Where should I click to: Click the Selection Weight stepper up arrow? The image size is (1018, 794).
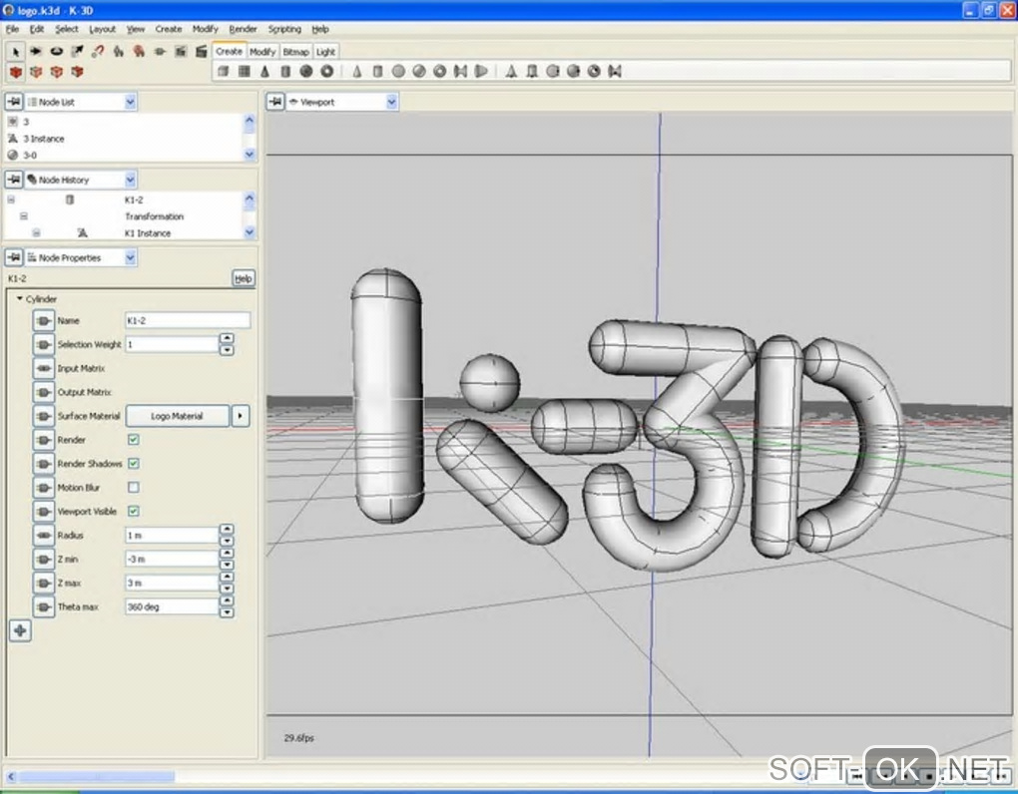(227, 339)
